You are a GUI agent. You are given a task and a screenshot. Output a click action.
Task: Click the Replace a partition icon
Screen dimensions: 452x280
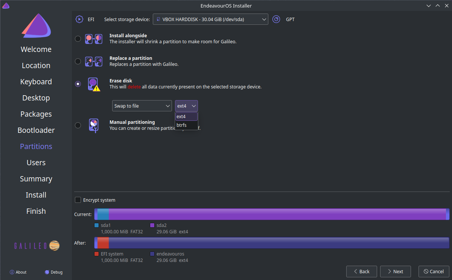94,61
